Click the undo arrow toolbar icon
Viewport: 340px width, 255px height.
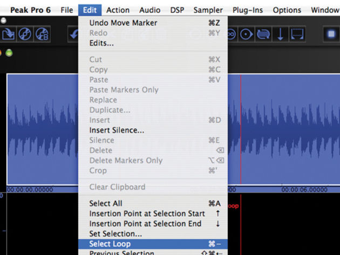point(73,34)
